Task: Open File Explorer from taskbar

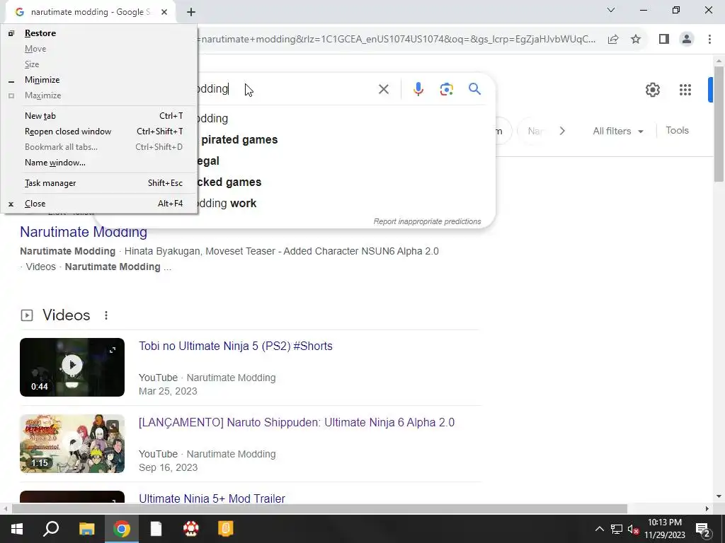Action: coord(86,529)
